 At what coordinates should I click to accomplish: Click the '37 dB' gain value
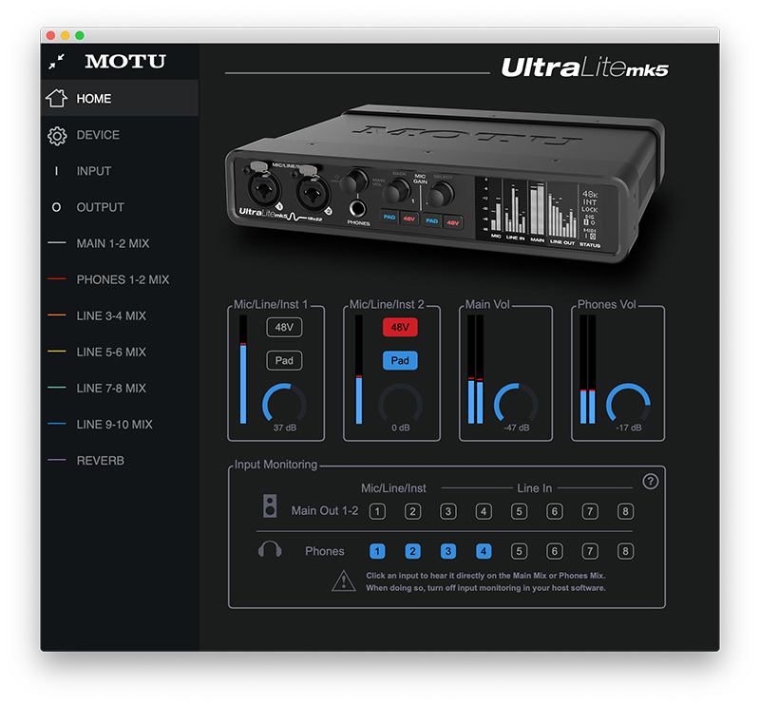tap(284, 428)
